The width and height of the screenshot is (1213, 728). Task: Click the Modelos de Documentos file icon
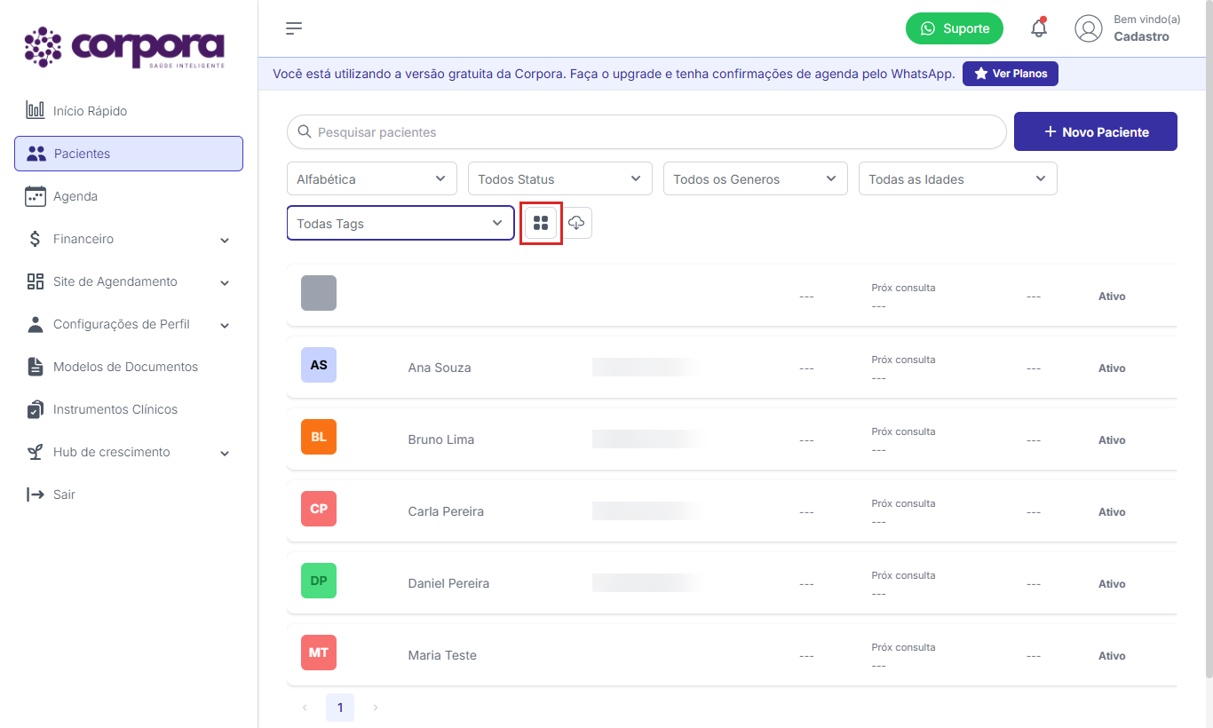click(36, 367)
